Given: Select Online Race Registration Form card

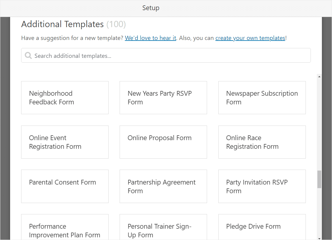Looking at the screenshot, I should click(x=262, y=142).
